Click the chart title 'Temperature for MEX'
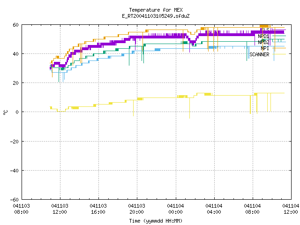This screenshot has width=300, height=225. pos(156,10)
